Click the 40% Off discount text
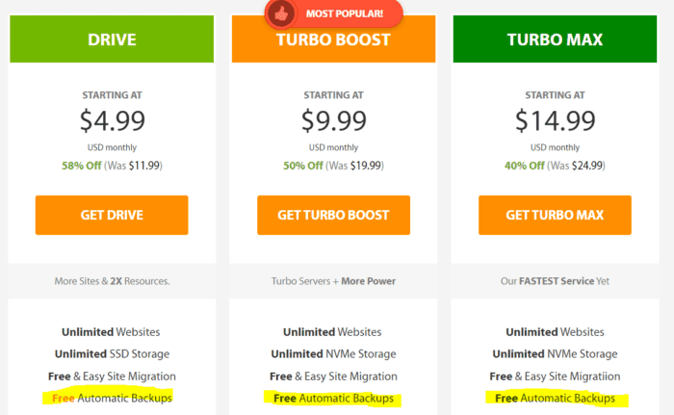674x415 pixels. tap(525, 166)
